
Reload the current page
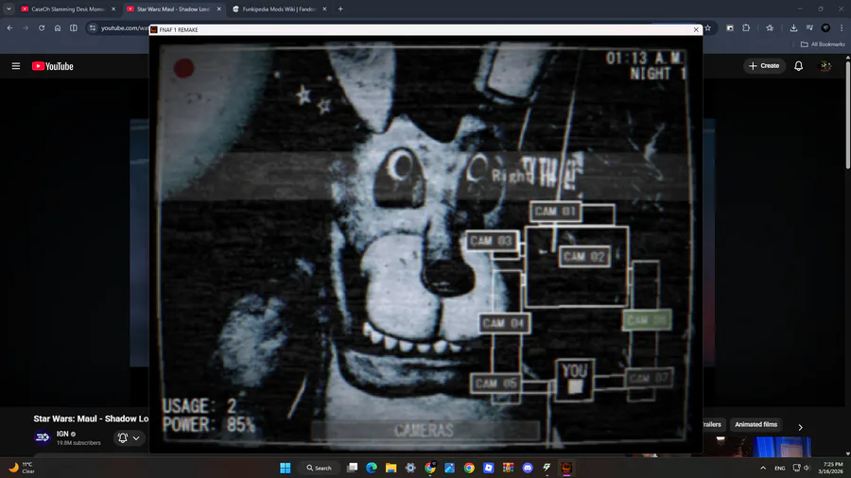[x=42, y=27]
